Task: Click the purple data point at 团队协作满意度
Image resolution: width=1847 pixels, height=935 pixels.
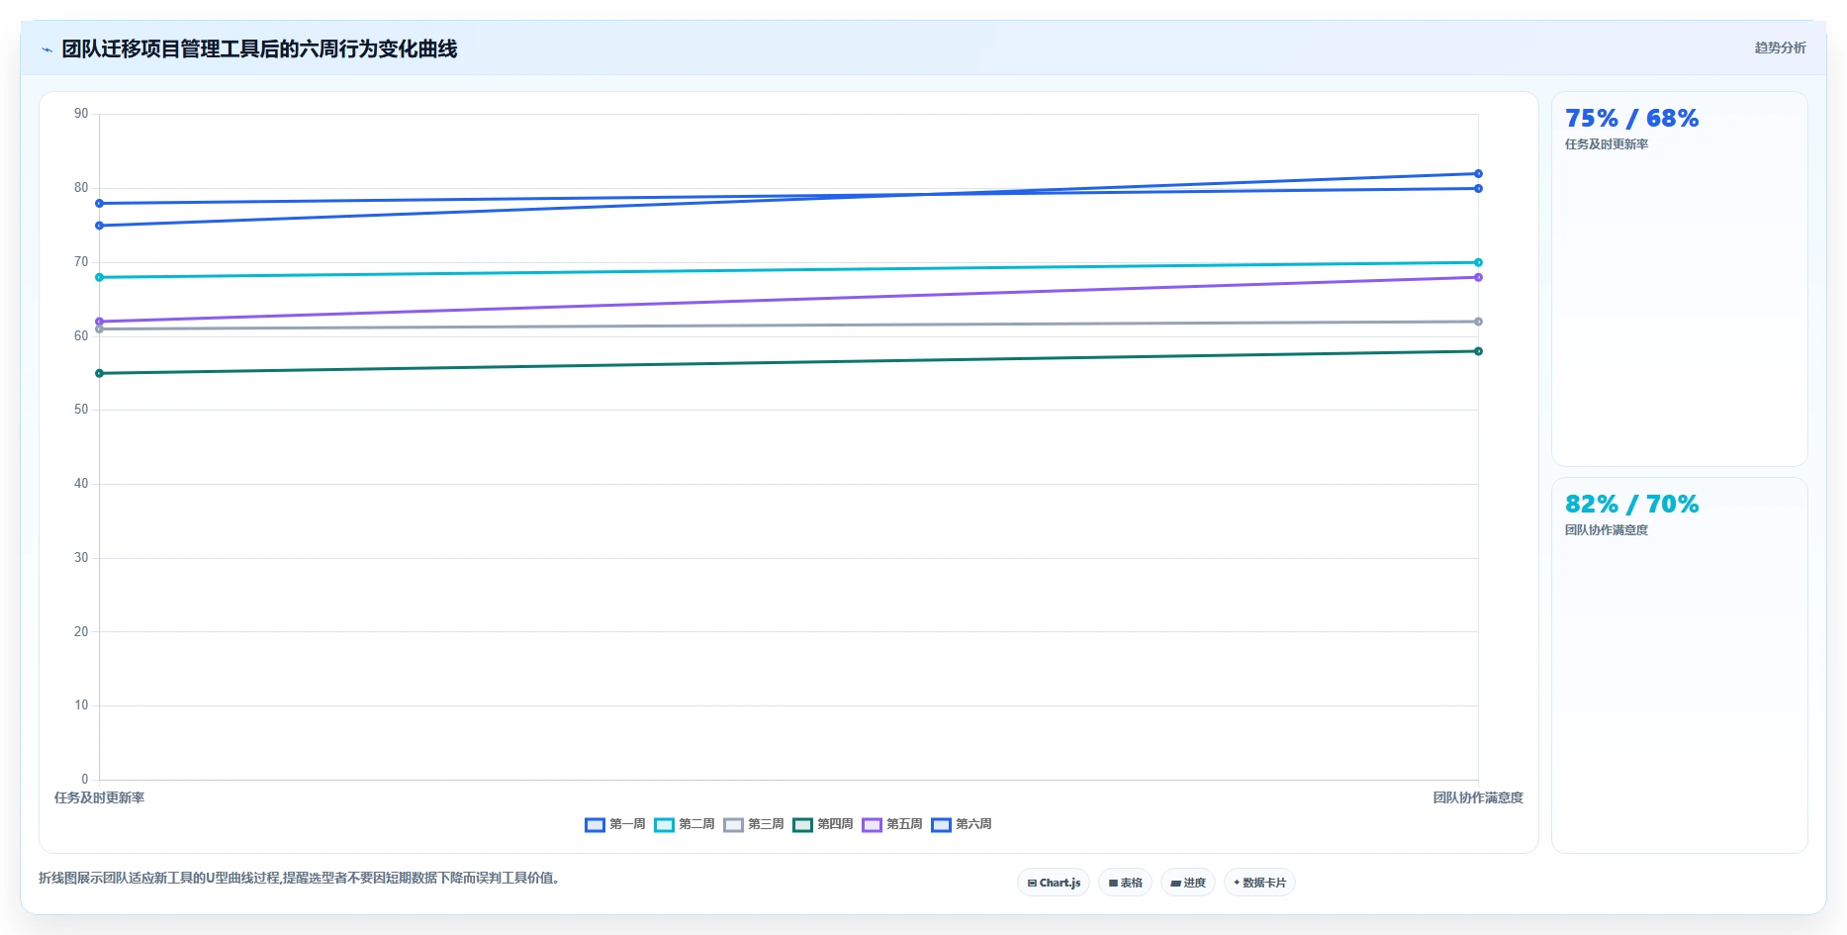Action: point(1478,277)
